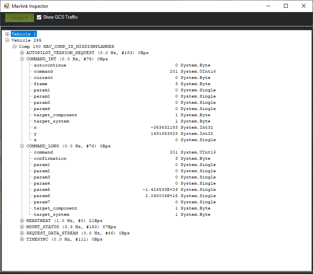Select the param5 field row
313x274 pixels.
[x=125, y=189]
